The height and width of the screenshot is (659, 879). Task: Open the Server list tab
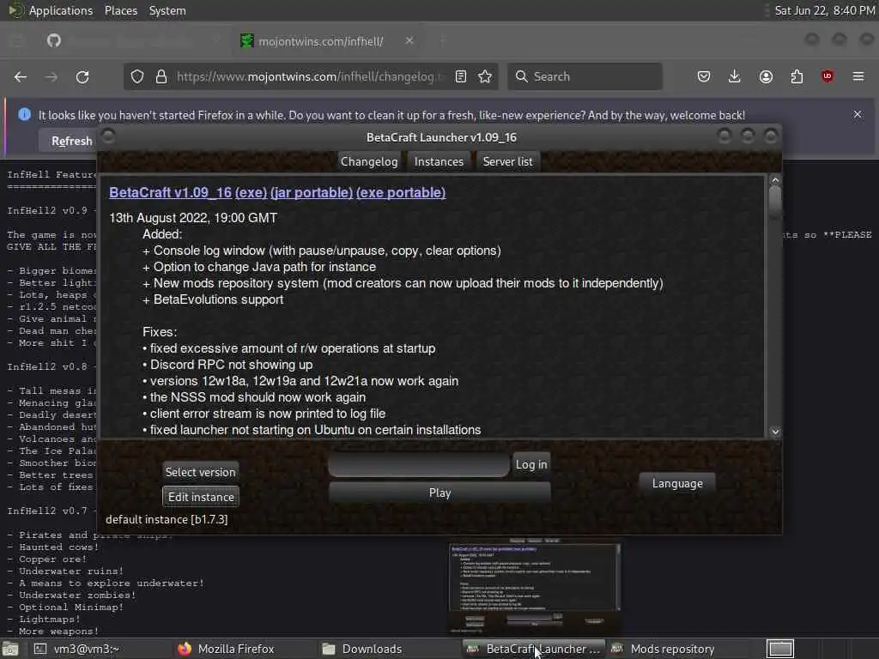pos(507,162)
